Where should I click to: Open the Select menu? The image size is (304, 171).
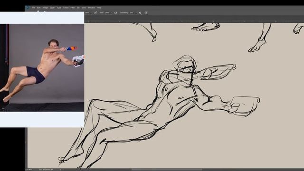(x=66, y=8)
